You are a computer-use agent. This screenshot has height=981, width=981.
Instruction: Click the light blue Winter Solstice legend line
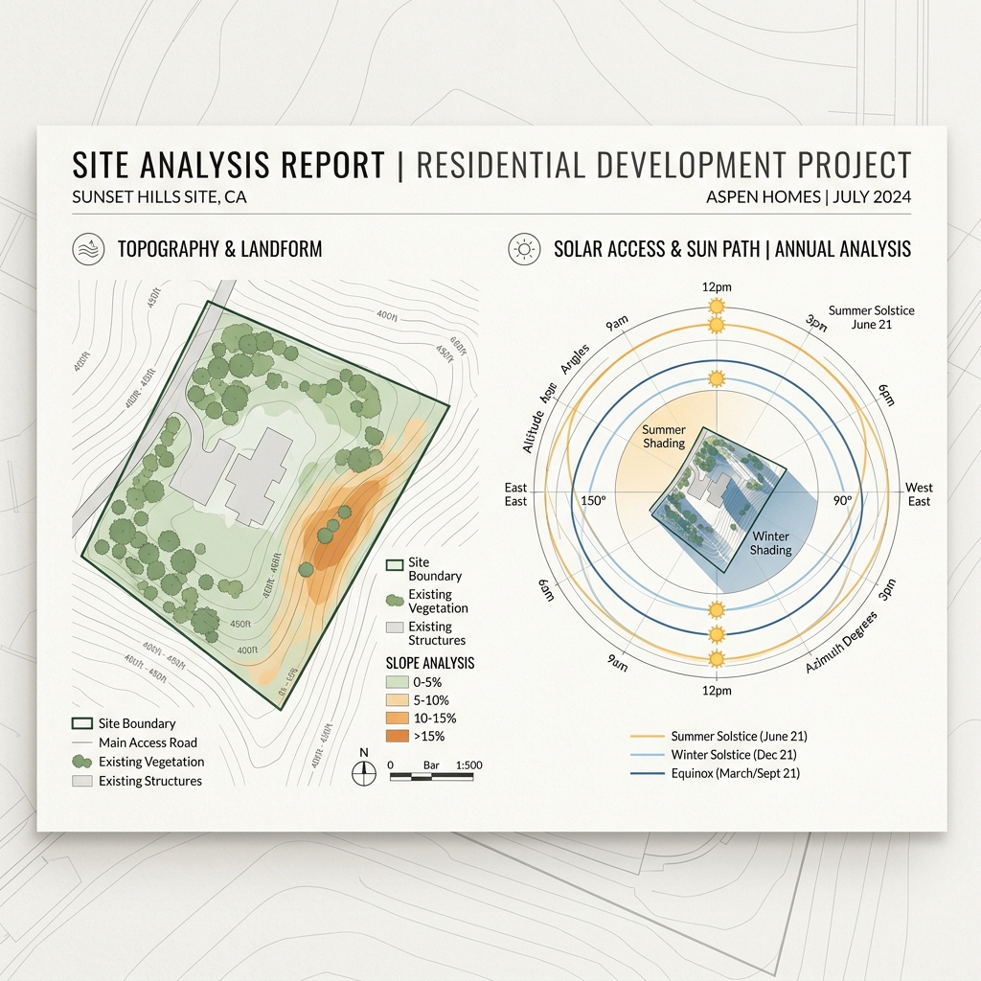(647, 755)
